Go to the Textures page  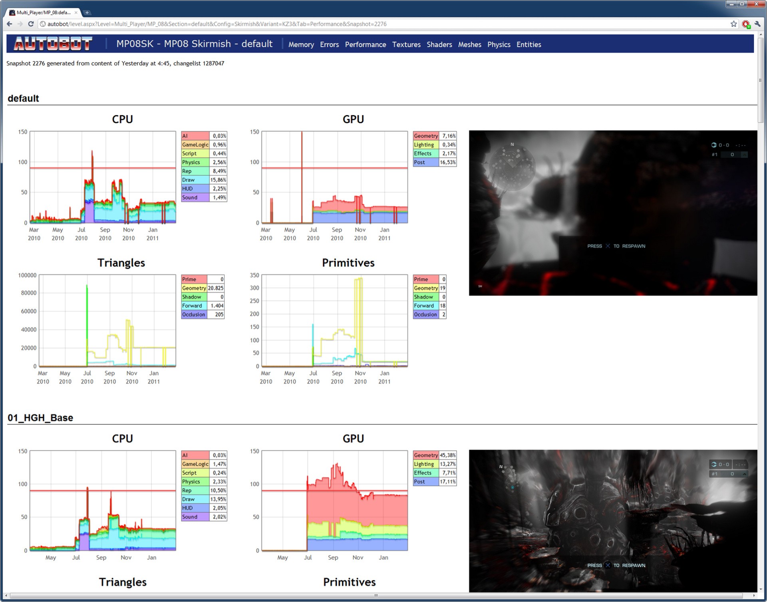coord(406,45)
